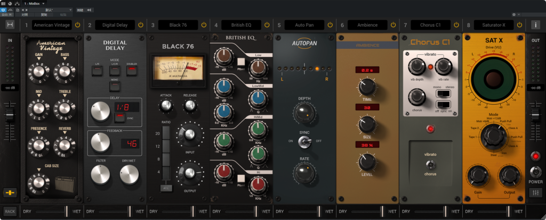Open slot 2 Digital Delay processor selector

[115, 25]
